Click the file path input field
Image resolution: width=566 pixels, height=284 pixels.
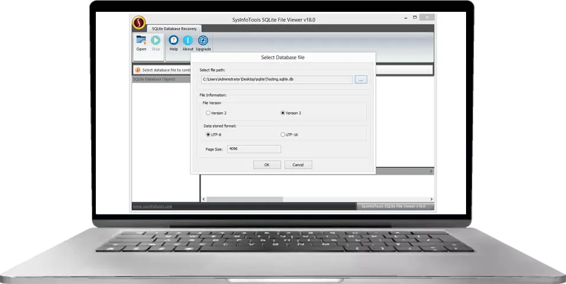[277, 80]
